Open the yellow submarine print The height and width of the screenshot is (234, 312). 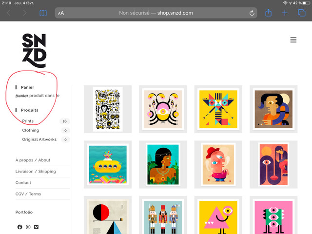click(x=108, y=164)
